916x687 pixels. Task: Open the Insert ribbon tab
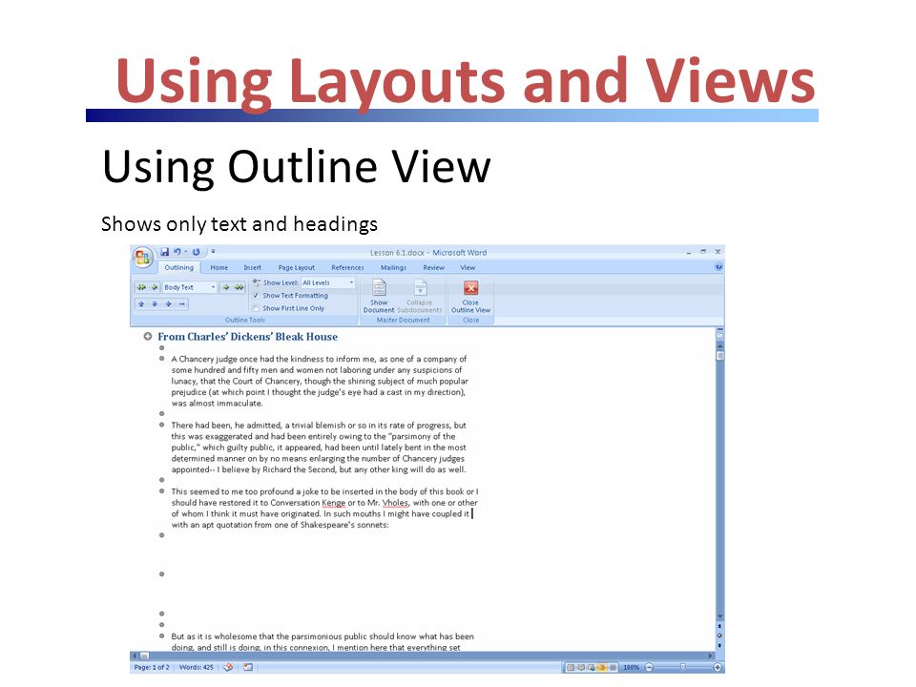252,267
